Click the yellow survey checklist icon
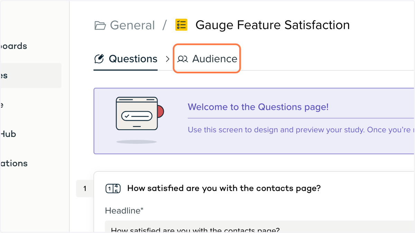The width and height of the screenshot is (415, 233). 181,25
